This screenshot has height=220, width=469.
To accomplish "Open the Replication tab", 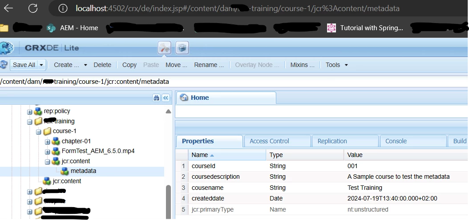I will (345, 141).
